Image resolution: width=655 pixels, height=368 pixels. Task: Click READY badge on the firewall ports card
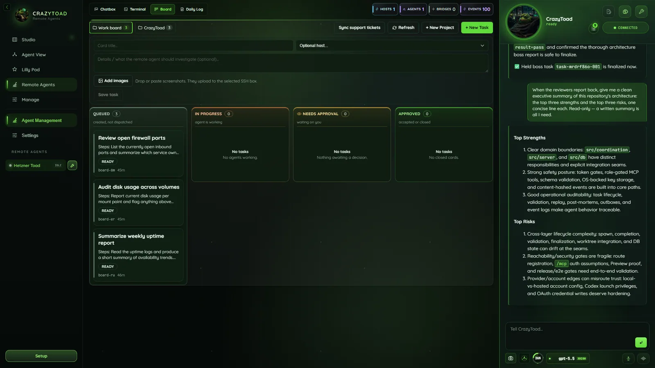[108, 162]
